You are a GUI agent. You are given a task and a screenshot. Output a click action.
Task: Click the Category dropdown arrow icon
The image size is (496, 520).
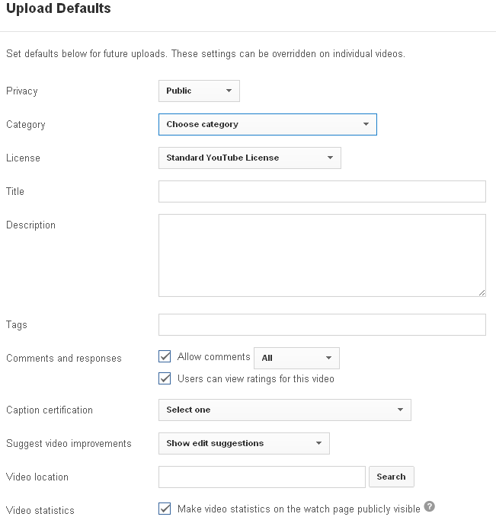point(366,124)
